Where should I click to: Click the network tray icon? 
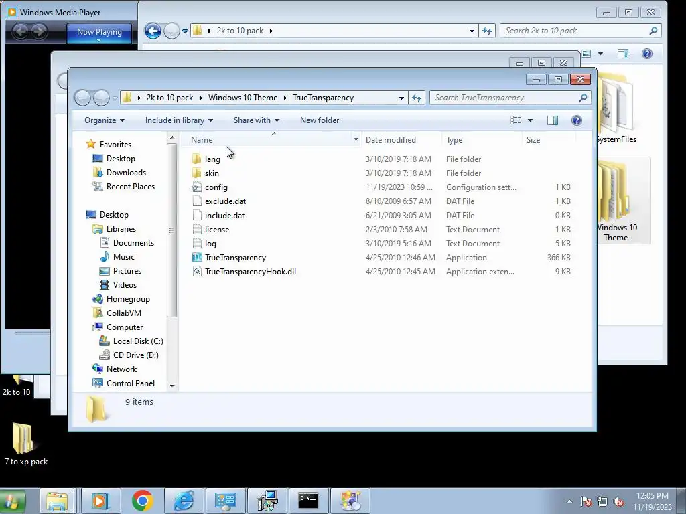click(602, 501)
